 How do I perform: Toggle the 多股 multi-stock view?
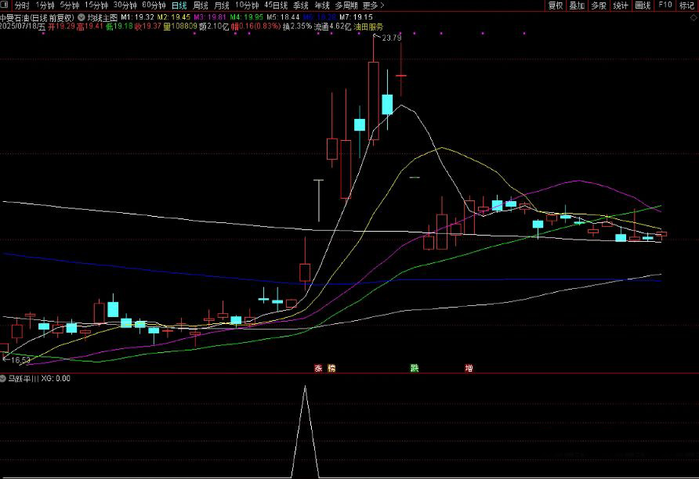pos(599,5)
